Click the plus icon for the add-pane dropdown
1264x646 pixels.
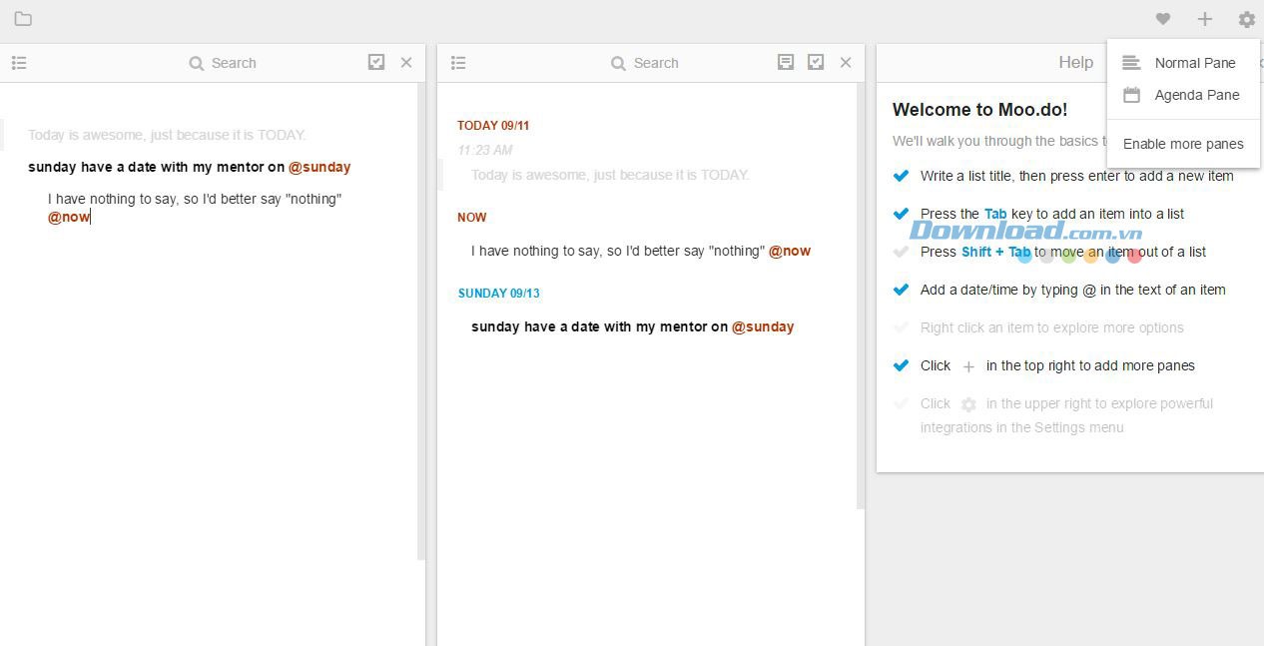click(x=1205, y=19)
